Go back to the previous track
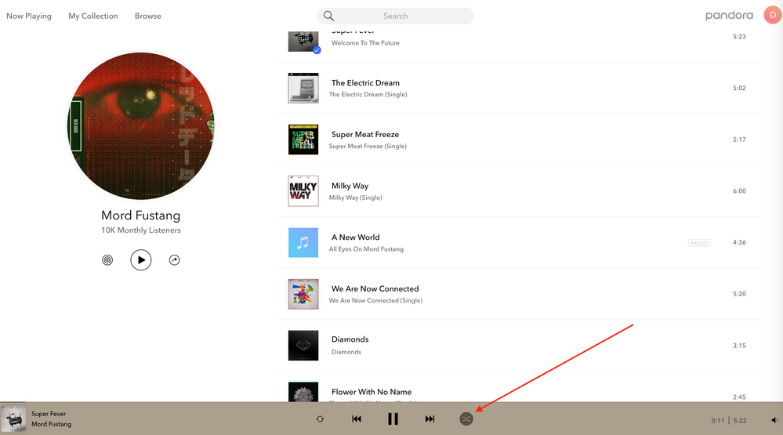783x435 pixels. pyautogui.click(x=357, y=419)
